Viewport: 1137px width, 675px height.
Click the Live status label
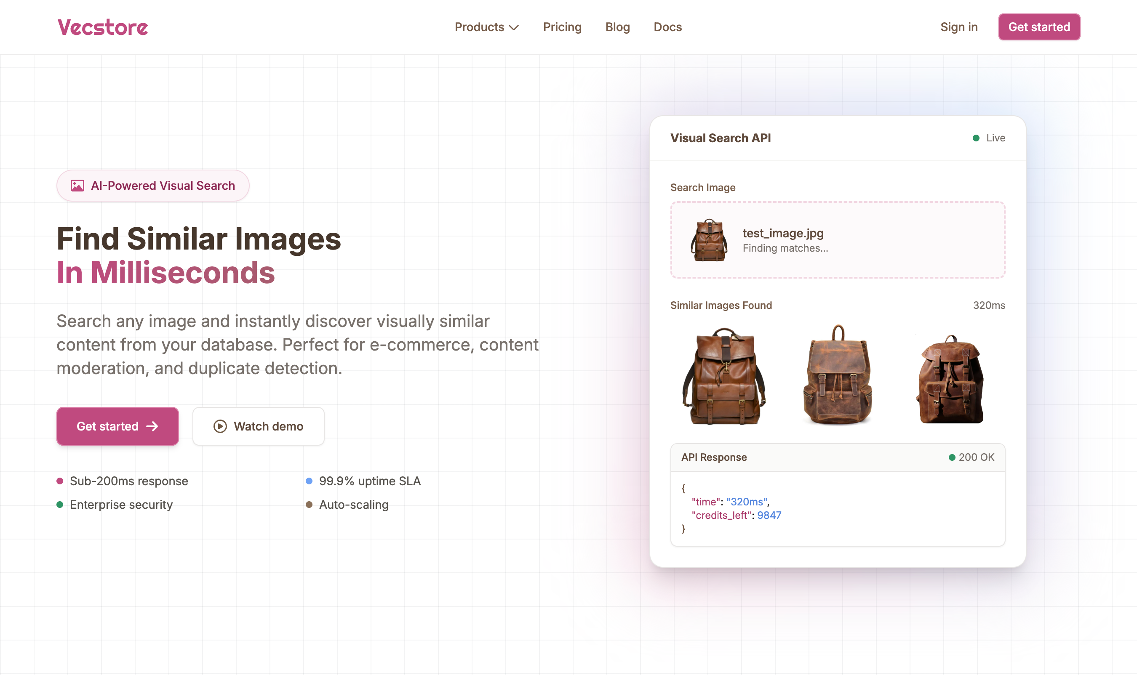996,138
